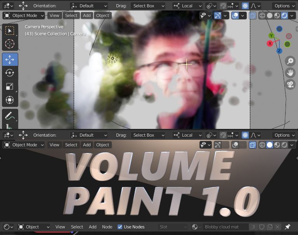Open the editor type menu in the top viewport header
Image resolution: width=298 pixels, height=235 pixels.
point(8,6)
